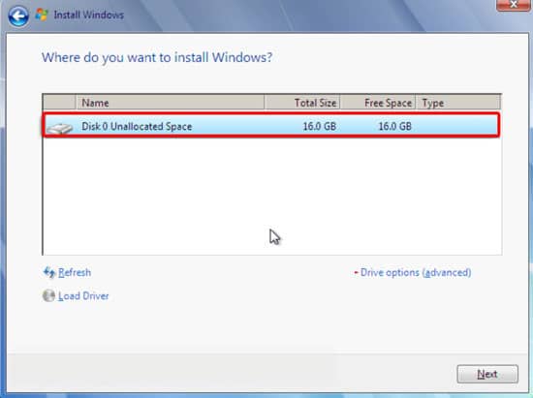Close the Install Windows dialog
This screenshot has width=533, height=398.
point(513,5)
